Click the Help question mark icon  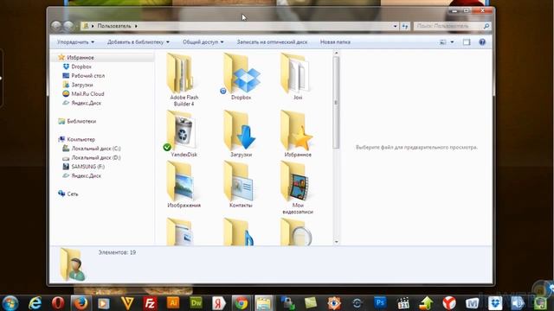point(482,42)
